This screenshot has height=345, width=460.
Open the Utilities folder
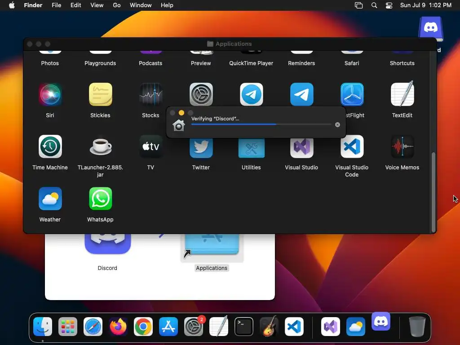[x=252, y=148]
